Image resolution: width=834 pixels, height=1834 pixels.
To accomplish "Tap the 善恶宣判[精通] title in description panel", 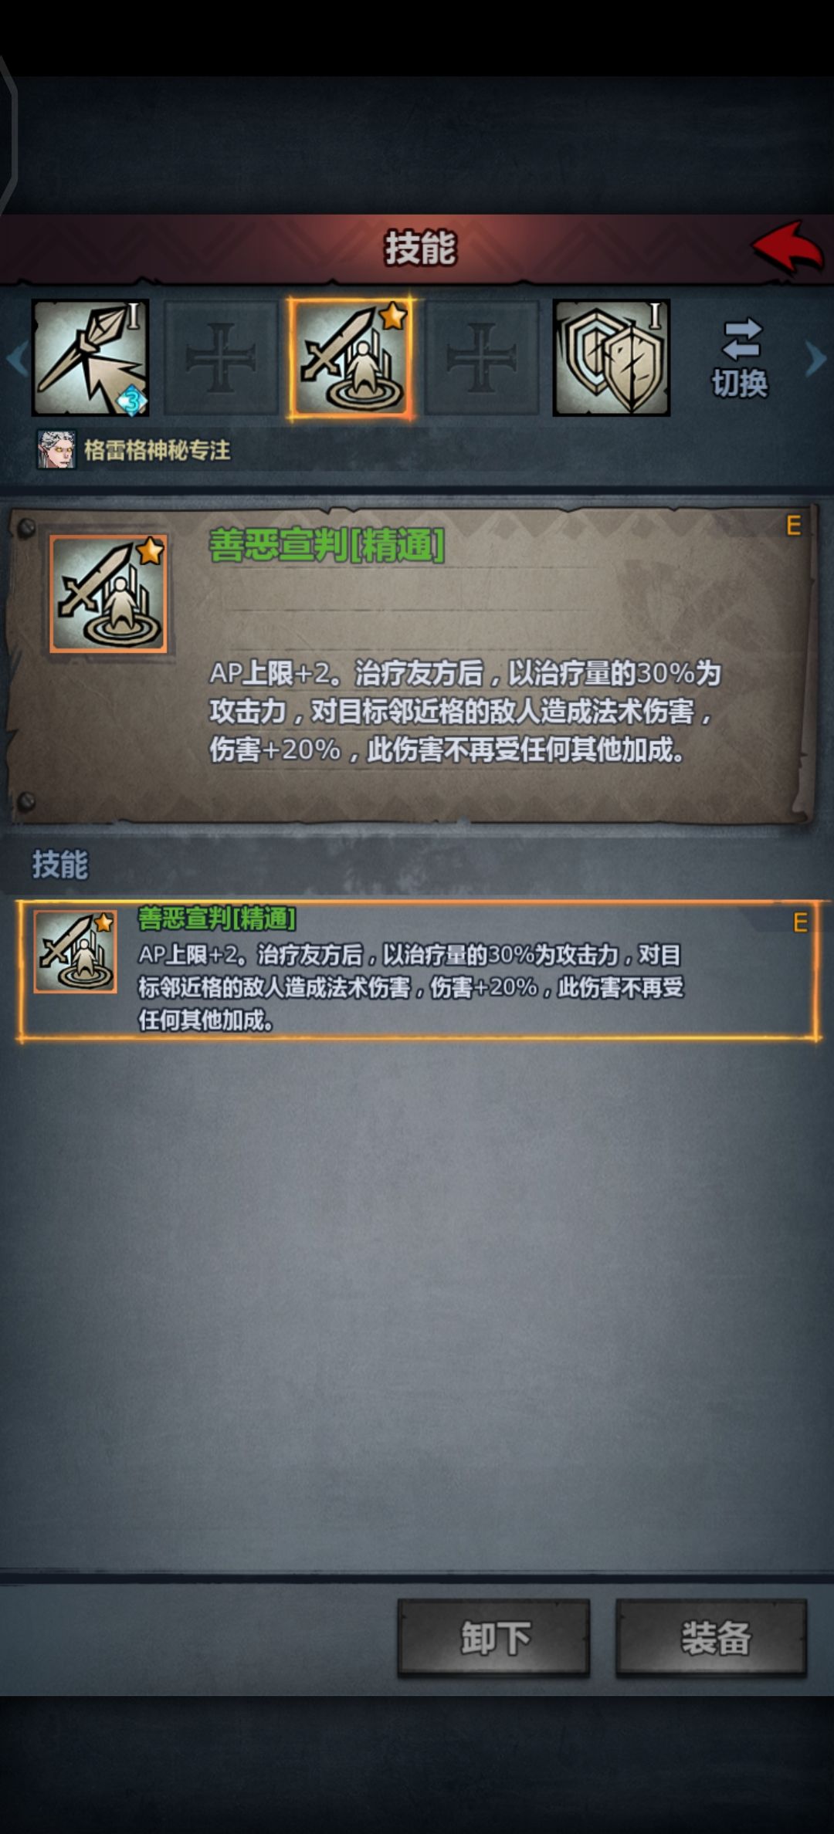I will pyautogui.click(x=327, y=546).
